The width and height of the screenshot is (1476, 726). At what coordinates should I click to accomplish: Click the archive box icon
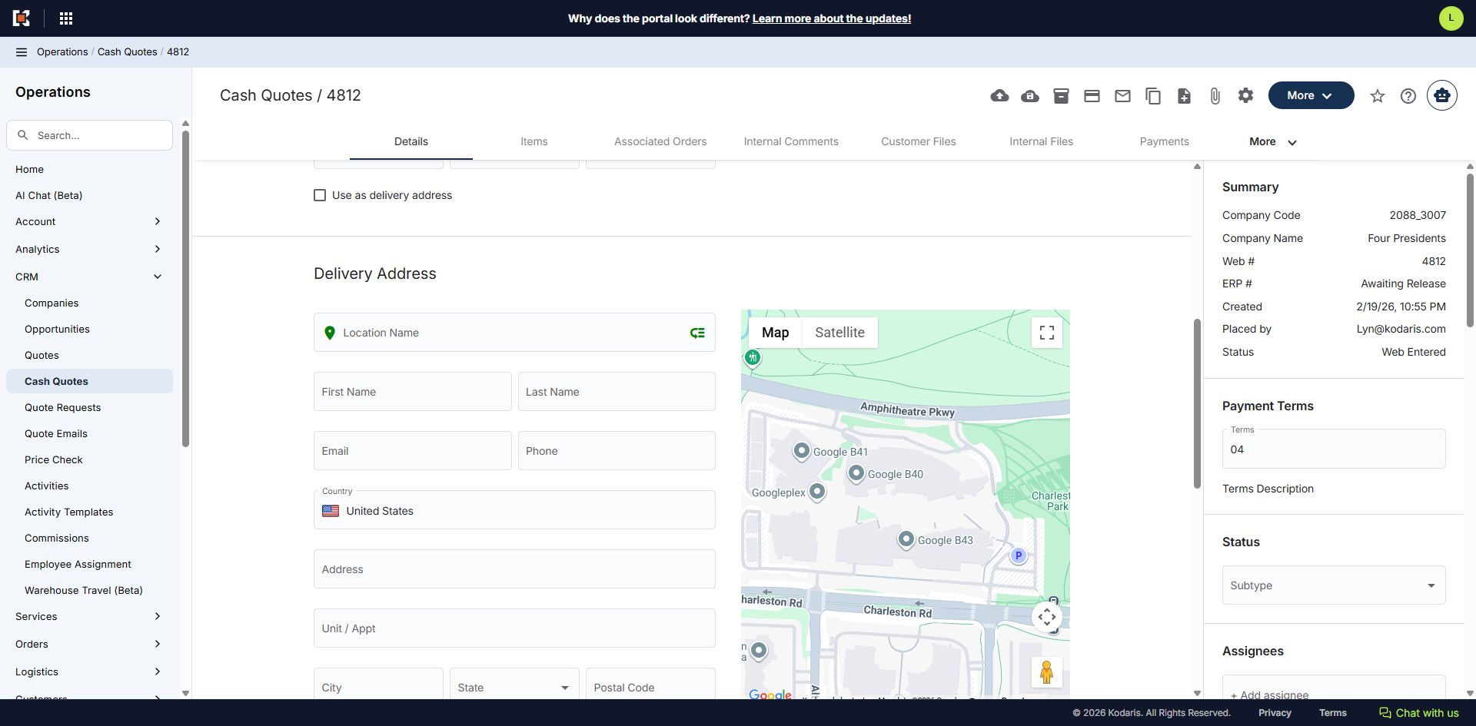click(1061, 96)
